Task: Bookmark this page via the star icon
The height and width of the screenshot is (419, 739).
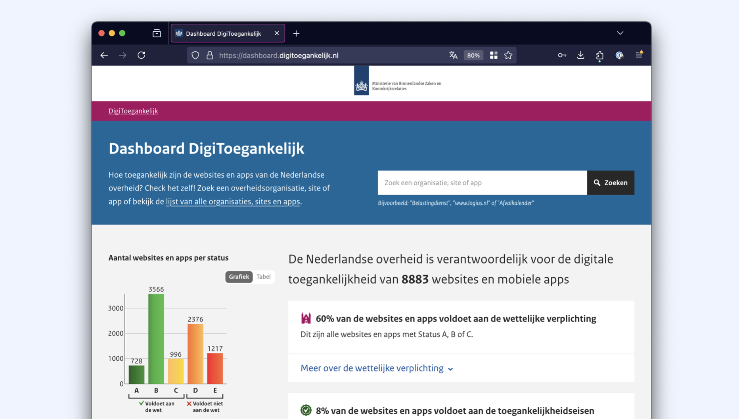Action: pyautogui.click(x=509, y=55)
